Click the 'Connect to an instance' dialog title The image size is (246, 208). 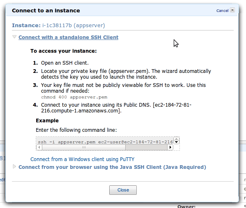coord(46,11)
